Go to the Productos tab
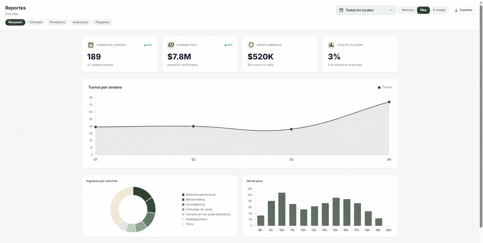Image resolution: width=483 pixels, height=243 pixels. (57, 22)
